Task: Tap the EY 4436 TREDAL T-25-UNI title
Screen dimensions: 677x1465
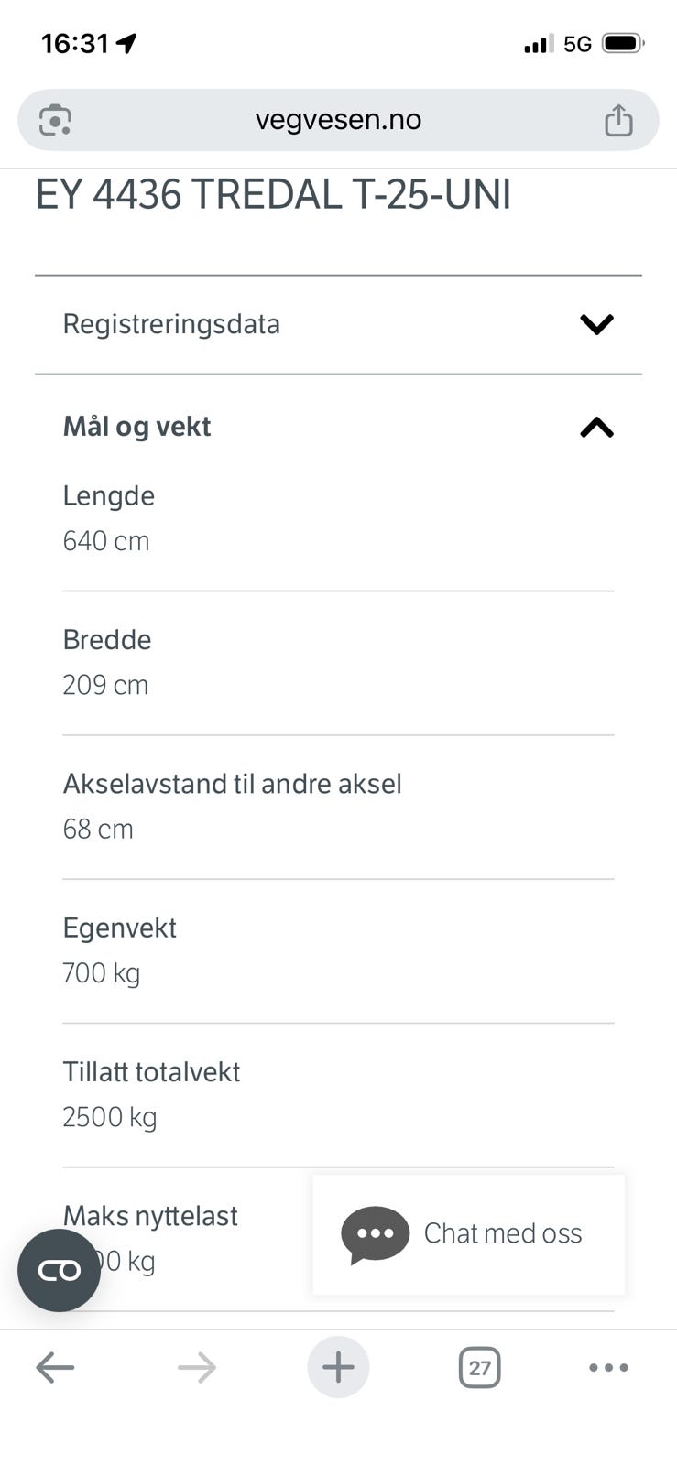Action: click(273, 195)
